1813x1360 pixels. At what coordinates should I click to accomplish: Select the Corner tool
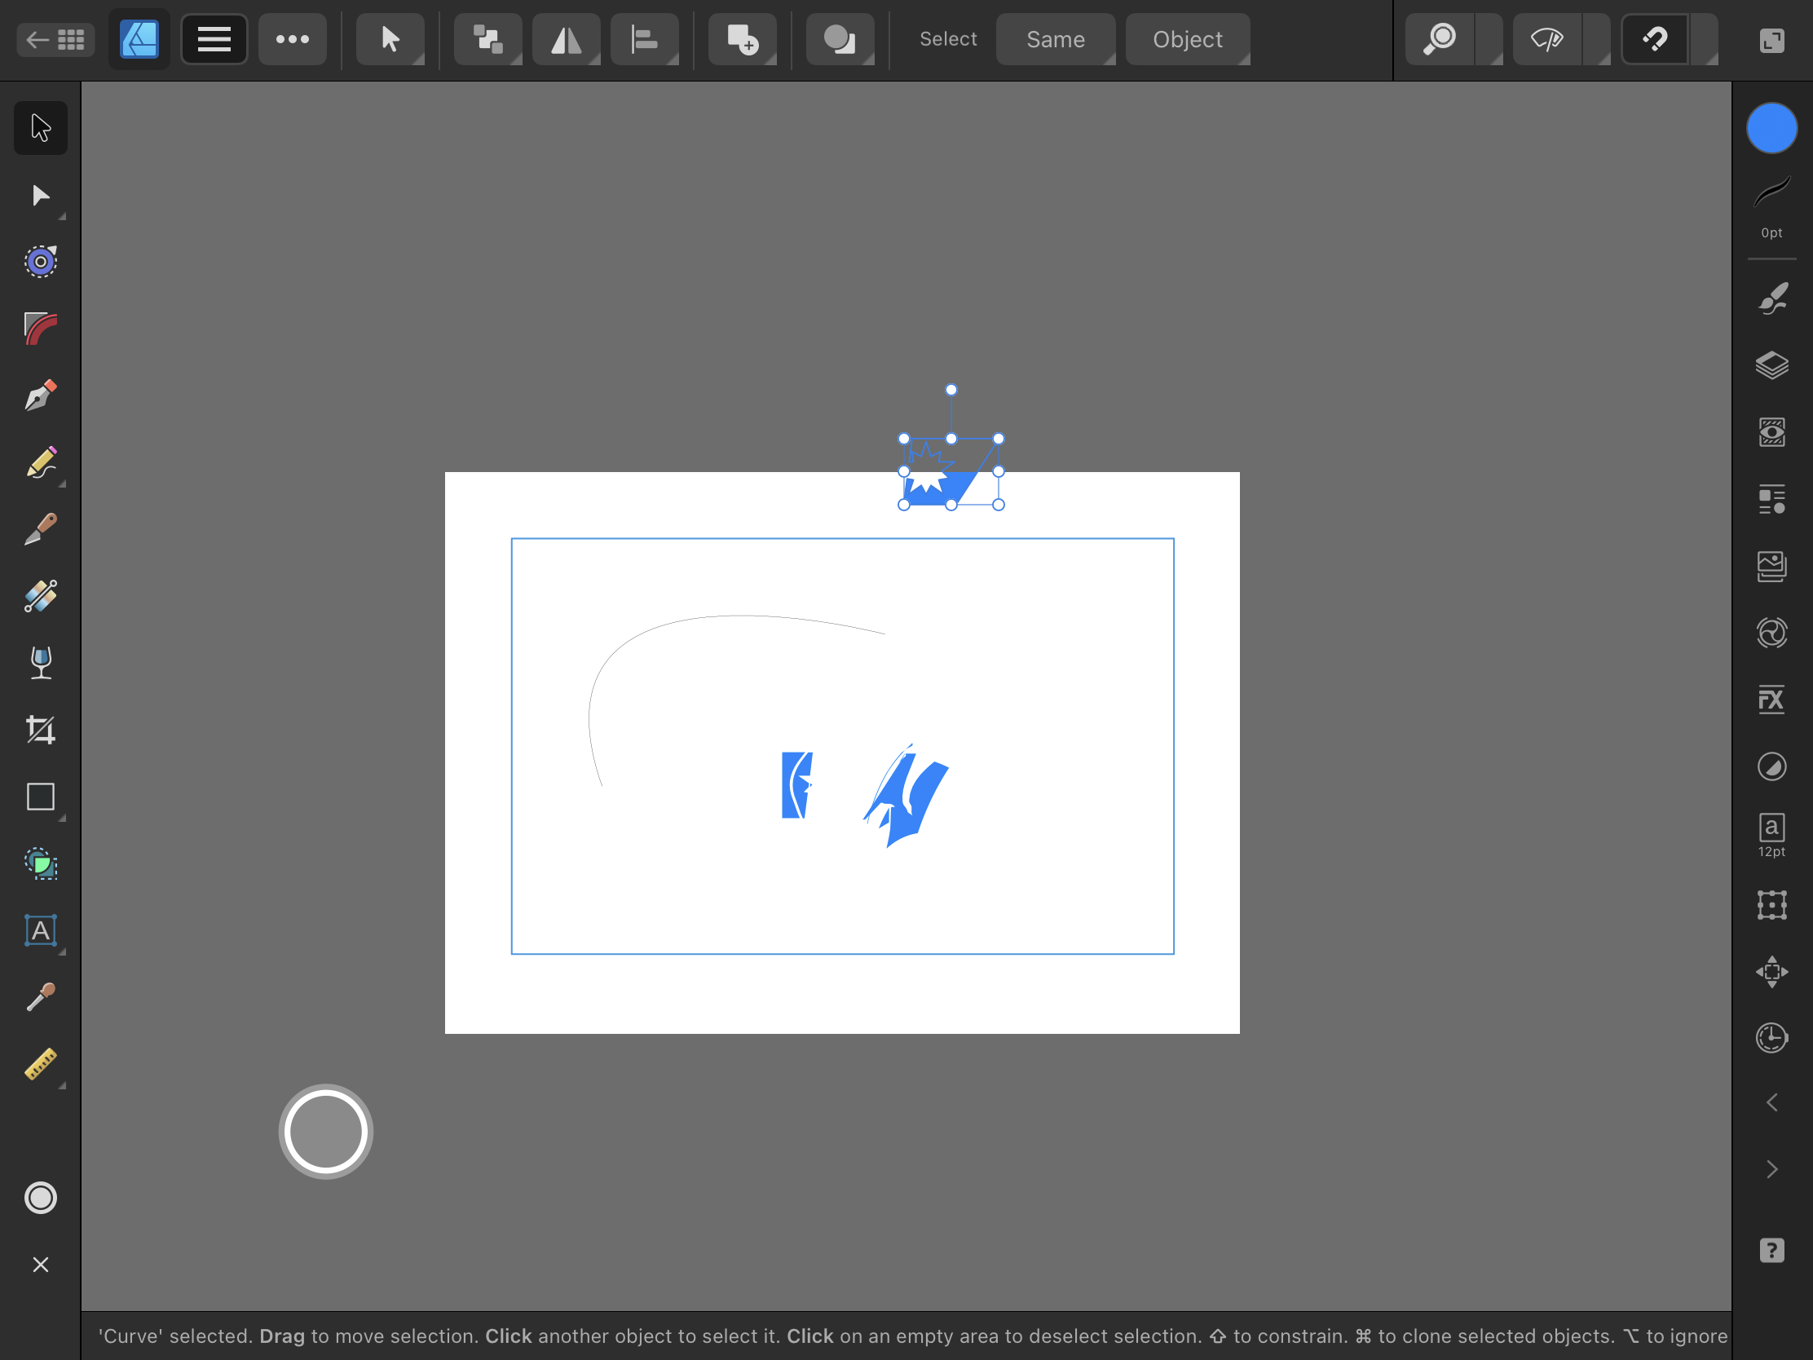(40, 329)
